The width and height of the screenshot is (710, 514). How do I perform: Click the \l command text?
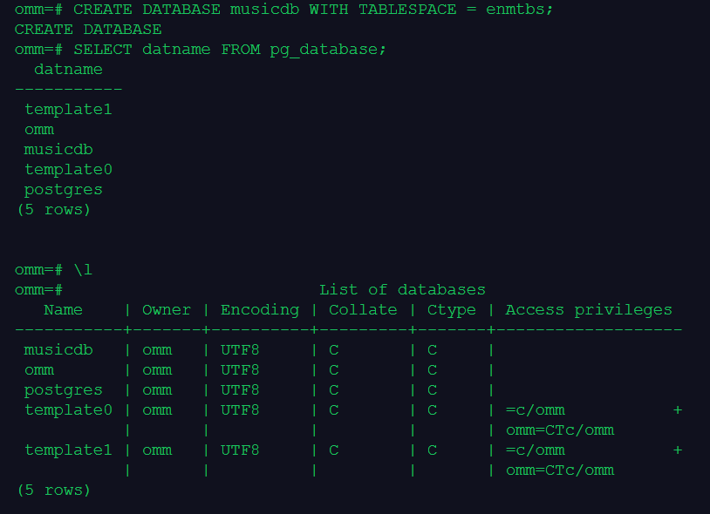(83, 270)
